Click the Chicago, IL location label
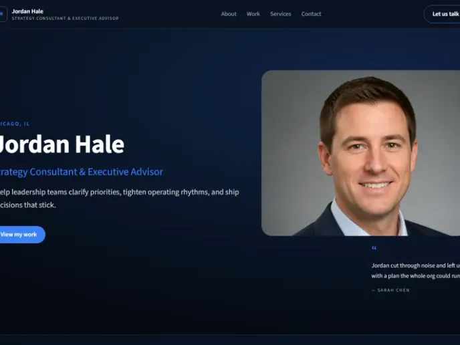 pyautogui.click(x=15, y=124)
